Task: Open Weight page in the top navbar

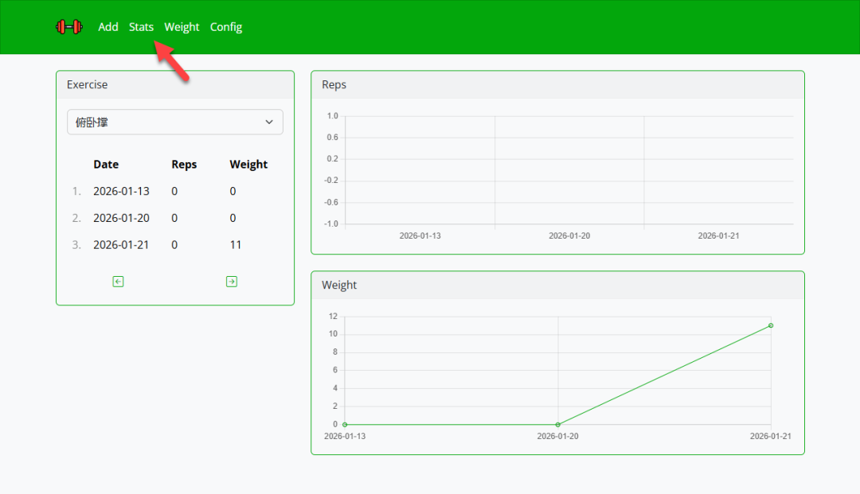Action: coord(182,27)
